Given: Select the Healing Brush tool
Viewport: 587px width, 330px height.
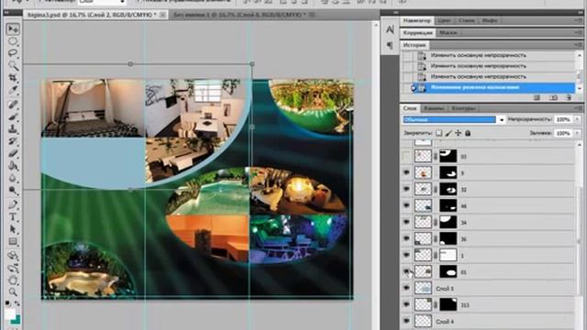Looking at the screenshot, I should point(13,104).
